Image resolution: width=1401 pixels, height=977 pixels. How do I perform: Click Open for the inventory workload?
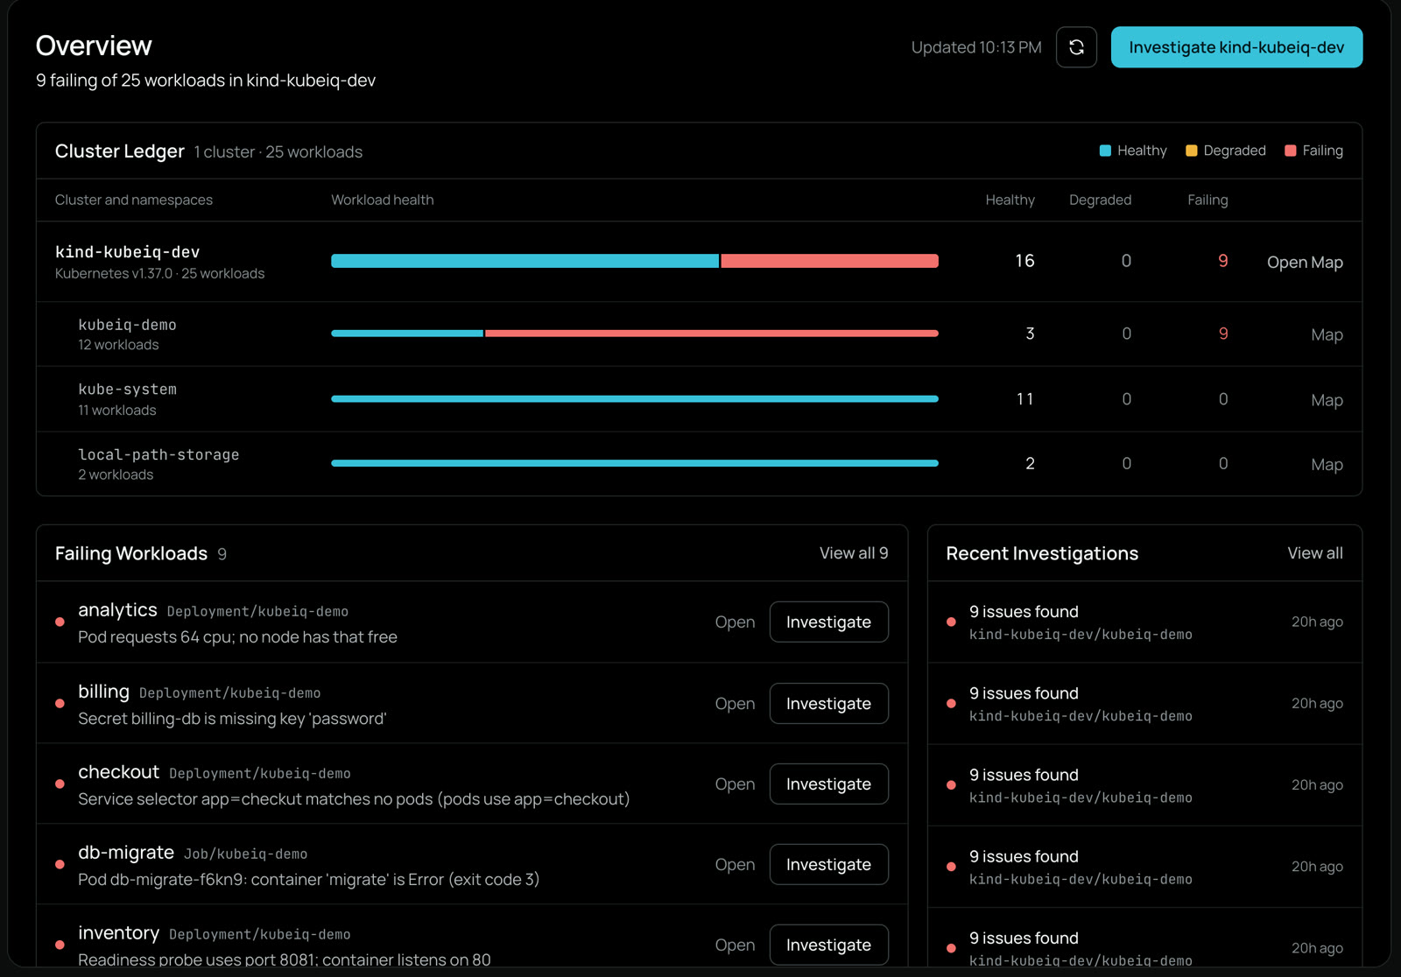735,945
